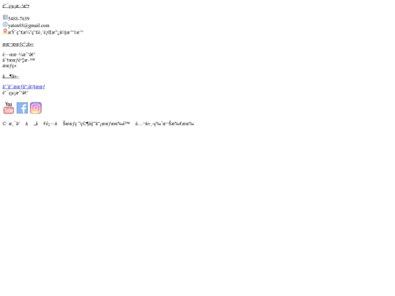Click the email icon beside yaton88@gmail.com
Viewport: 395px width, 296px height.
(5, 24)
